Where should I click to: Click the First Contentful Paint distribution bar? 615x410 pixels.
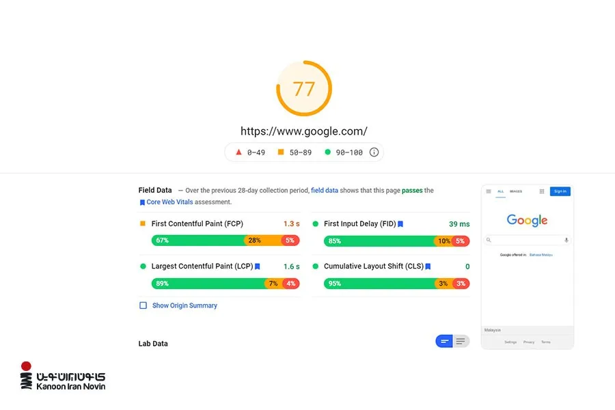tap(225, 241)
